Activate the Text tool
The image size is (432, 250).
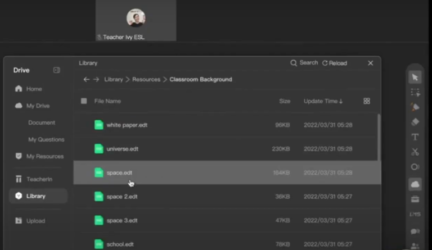pyautogui.click(x=415, y=137)
